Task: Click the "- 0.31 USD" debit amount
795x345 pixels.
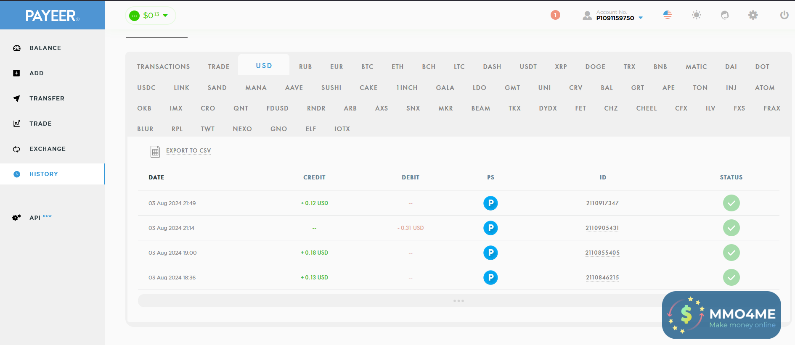Action: point(411,228)
